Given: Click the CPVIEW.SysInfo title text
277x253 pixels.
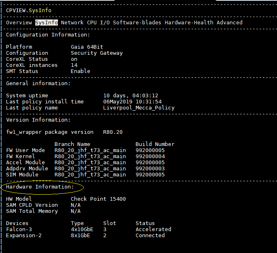Looking at the screenshot, I should (29, 11).
